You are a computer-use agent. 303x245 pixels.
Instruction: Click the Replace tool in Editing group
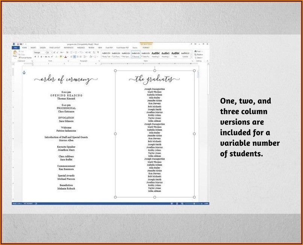click(199, 54)
